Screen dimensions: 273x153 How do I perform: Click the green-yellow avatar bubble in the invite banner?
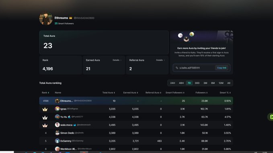[192, 34]
